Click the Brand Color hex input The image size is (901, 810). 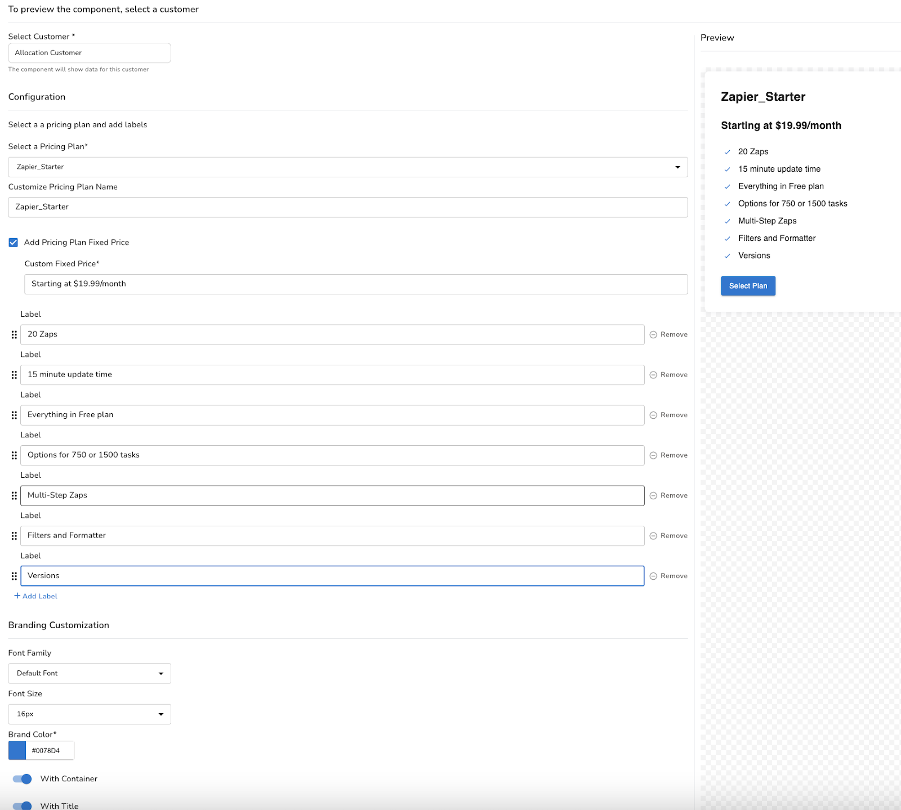click(x=50, y=750)
